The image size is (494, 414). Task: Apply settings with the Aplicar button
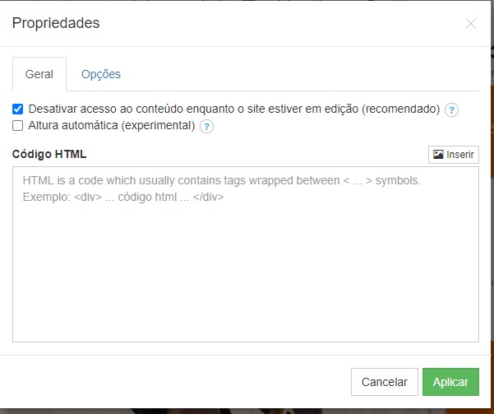pos(450,382)
